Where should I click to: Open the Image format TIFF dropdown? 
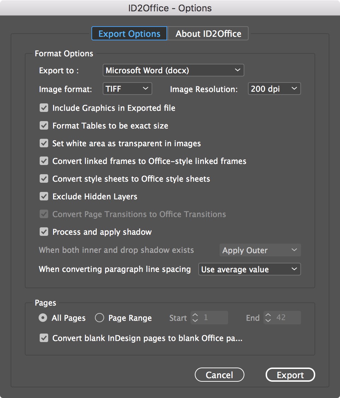(127, 89)
